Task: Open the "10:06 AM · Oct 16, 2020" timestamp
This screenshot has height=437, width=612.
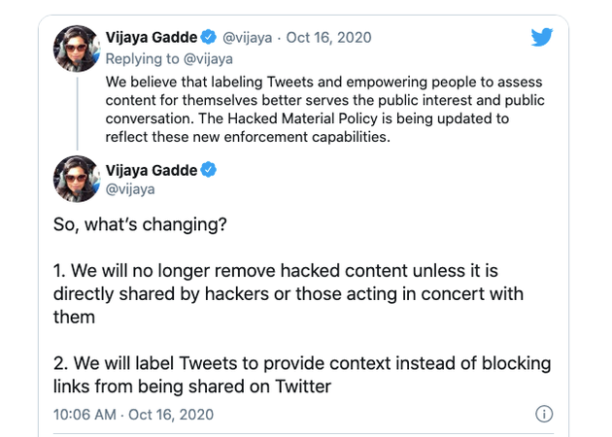Action: tap(133, 415)
